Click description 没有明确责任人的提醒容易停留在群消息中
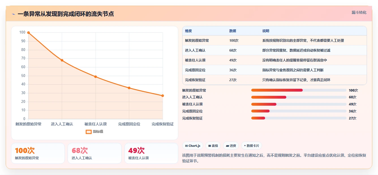 click(295, 60)
